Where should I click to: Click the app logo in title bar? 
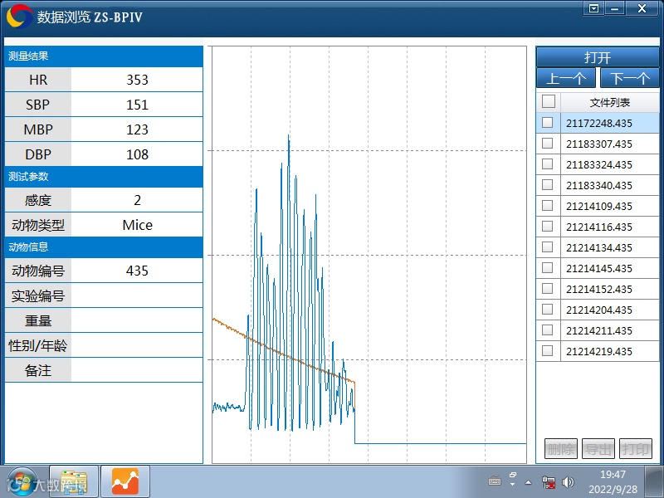[19, 17]
